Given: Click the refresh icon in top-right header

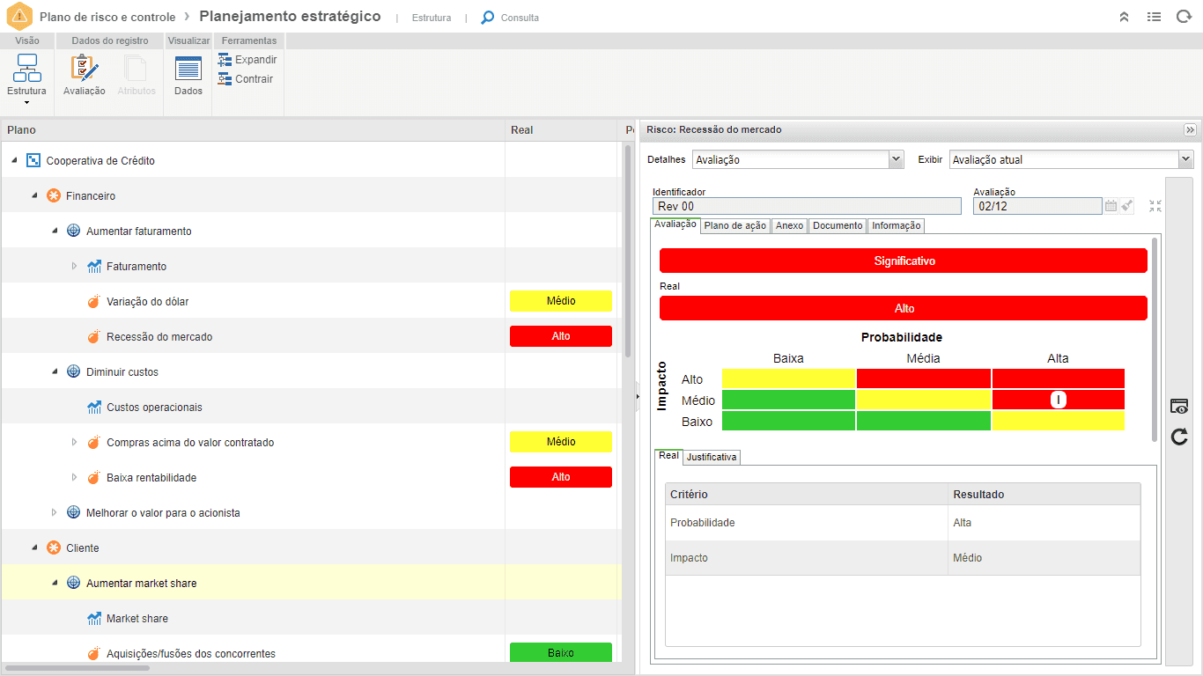Looking at the screenshot, I should 1184,17.
